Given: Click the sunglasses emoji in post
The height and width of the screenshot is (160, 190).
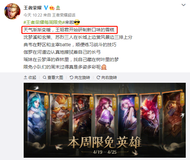Looking at the screenshot, I should coord(77,22).
